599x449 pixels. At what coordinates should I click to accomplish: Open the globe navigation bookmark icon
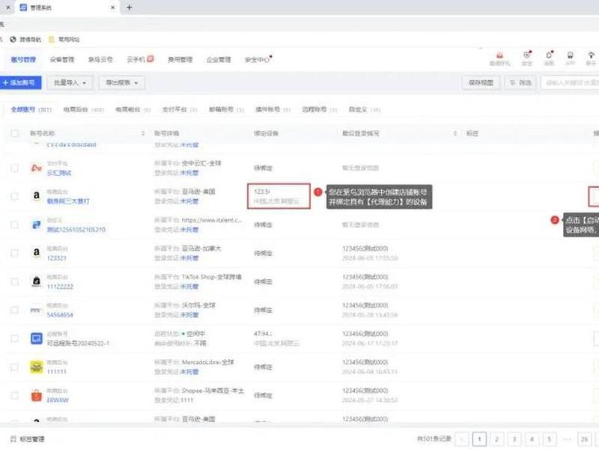pyautogui.click(x=13, y=40)
